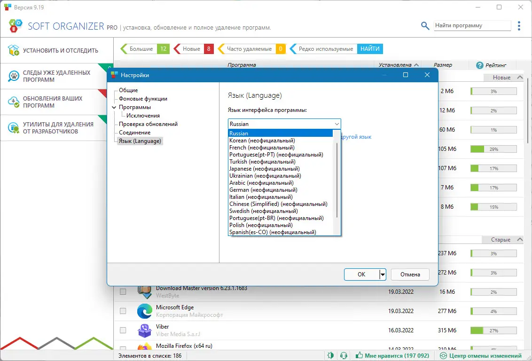Click the Microsoft Edge program icon
Viewport: 532px width, 361px height.
click(x=145, y=311)
